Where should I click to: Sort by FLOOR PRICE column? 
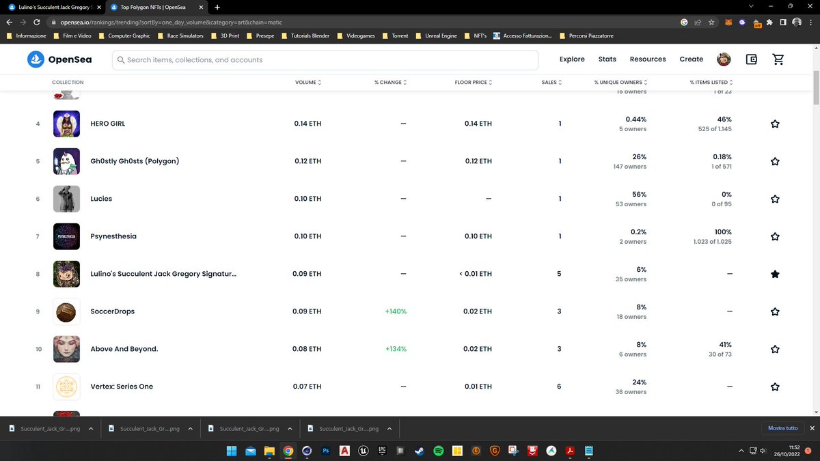tap(474, 82)
